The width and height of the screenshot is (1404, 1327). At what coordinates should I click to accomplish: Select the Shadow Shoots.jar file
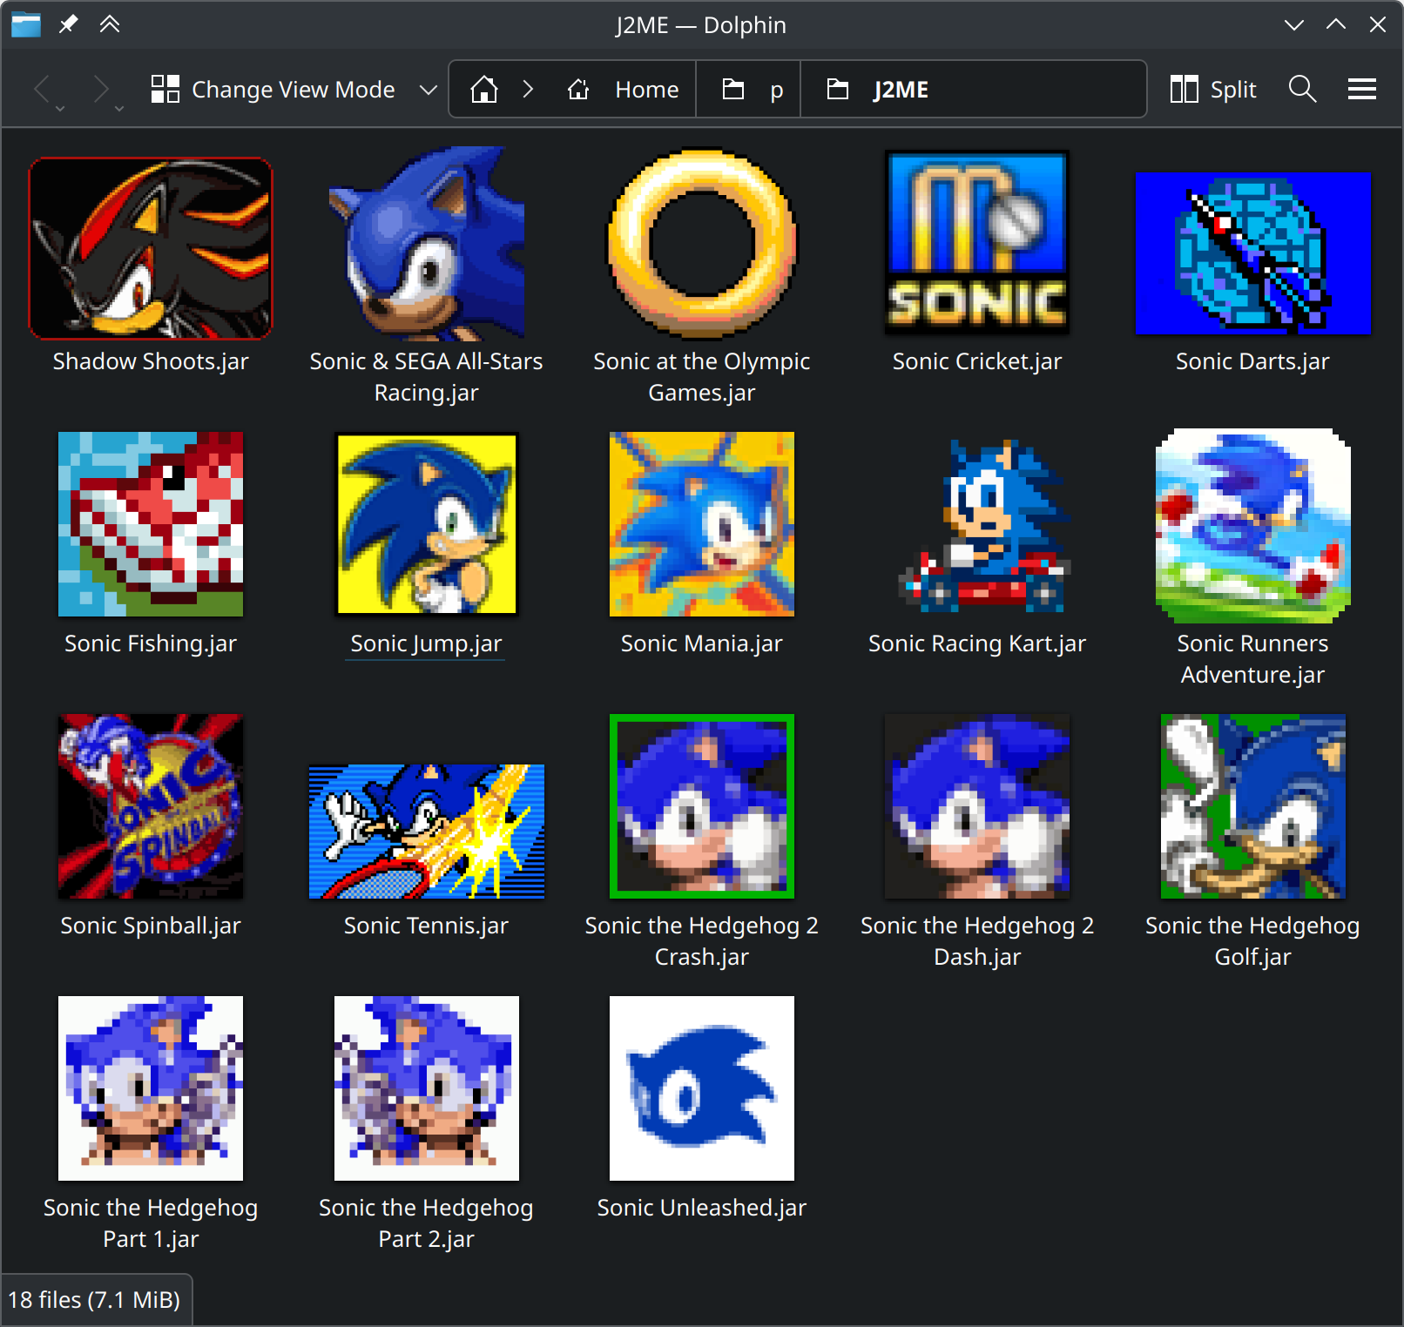point(151,266)
